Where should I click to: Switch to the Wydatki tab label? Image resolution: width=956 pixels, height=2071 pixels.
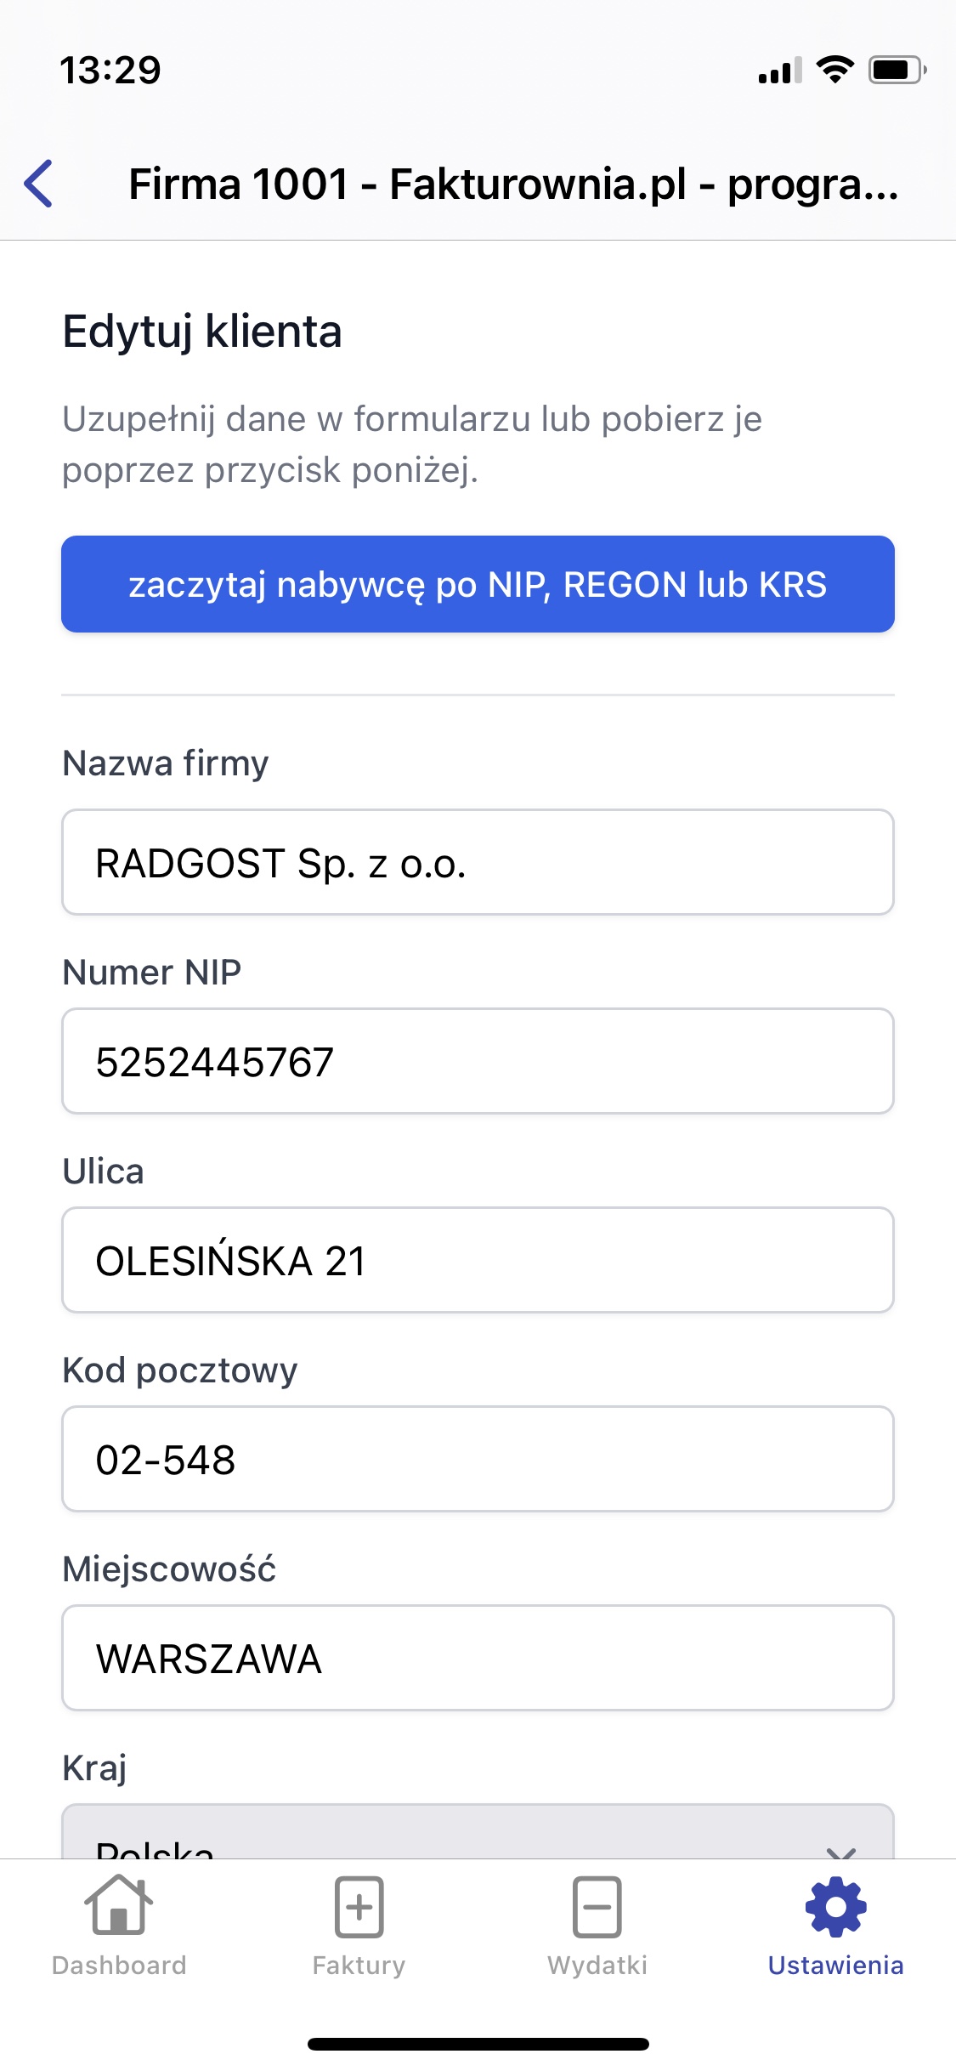coord(597,1966)
